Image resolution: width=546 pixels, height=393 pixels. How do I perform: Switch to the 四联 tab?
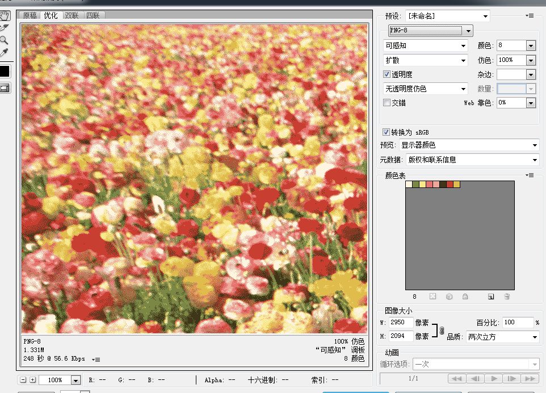click(93, 15)
